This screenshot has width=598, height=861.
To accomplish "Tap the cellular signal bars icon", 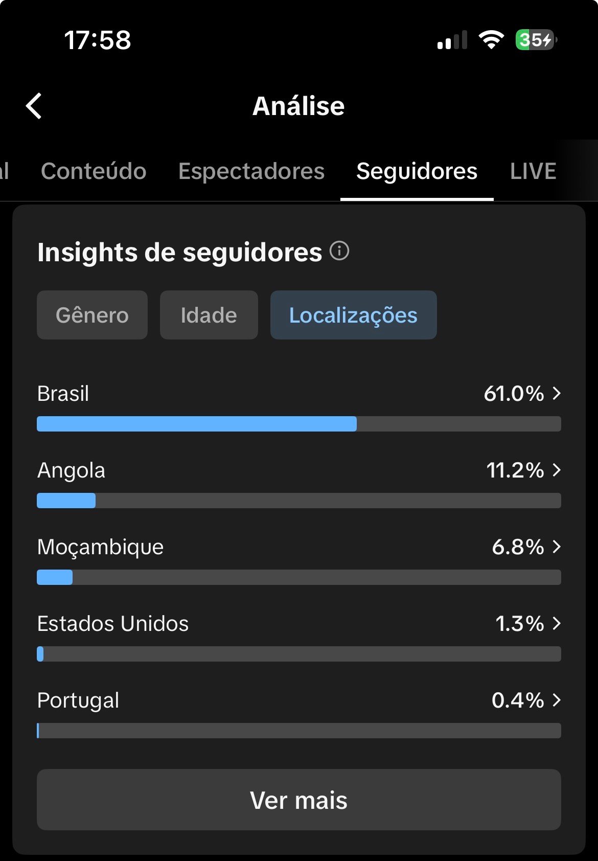I will pyautogui.click(x=452, y=40).
